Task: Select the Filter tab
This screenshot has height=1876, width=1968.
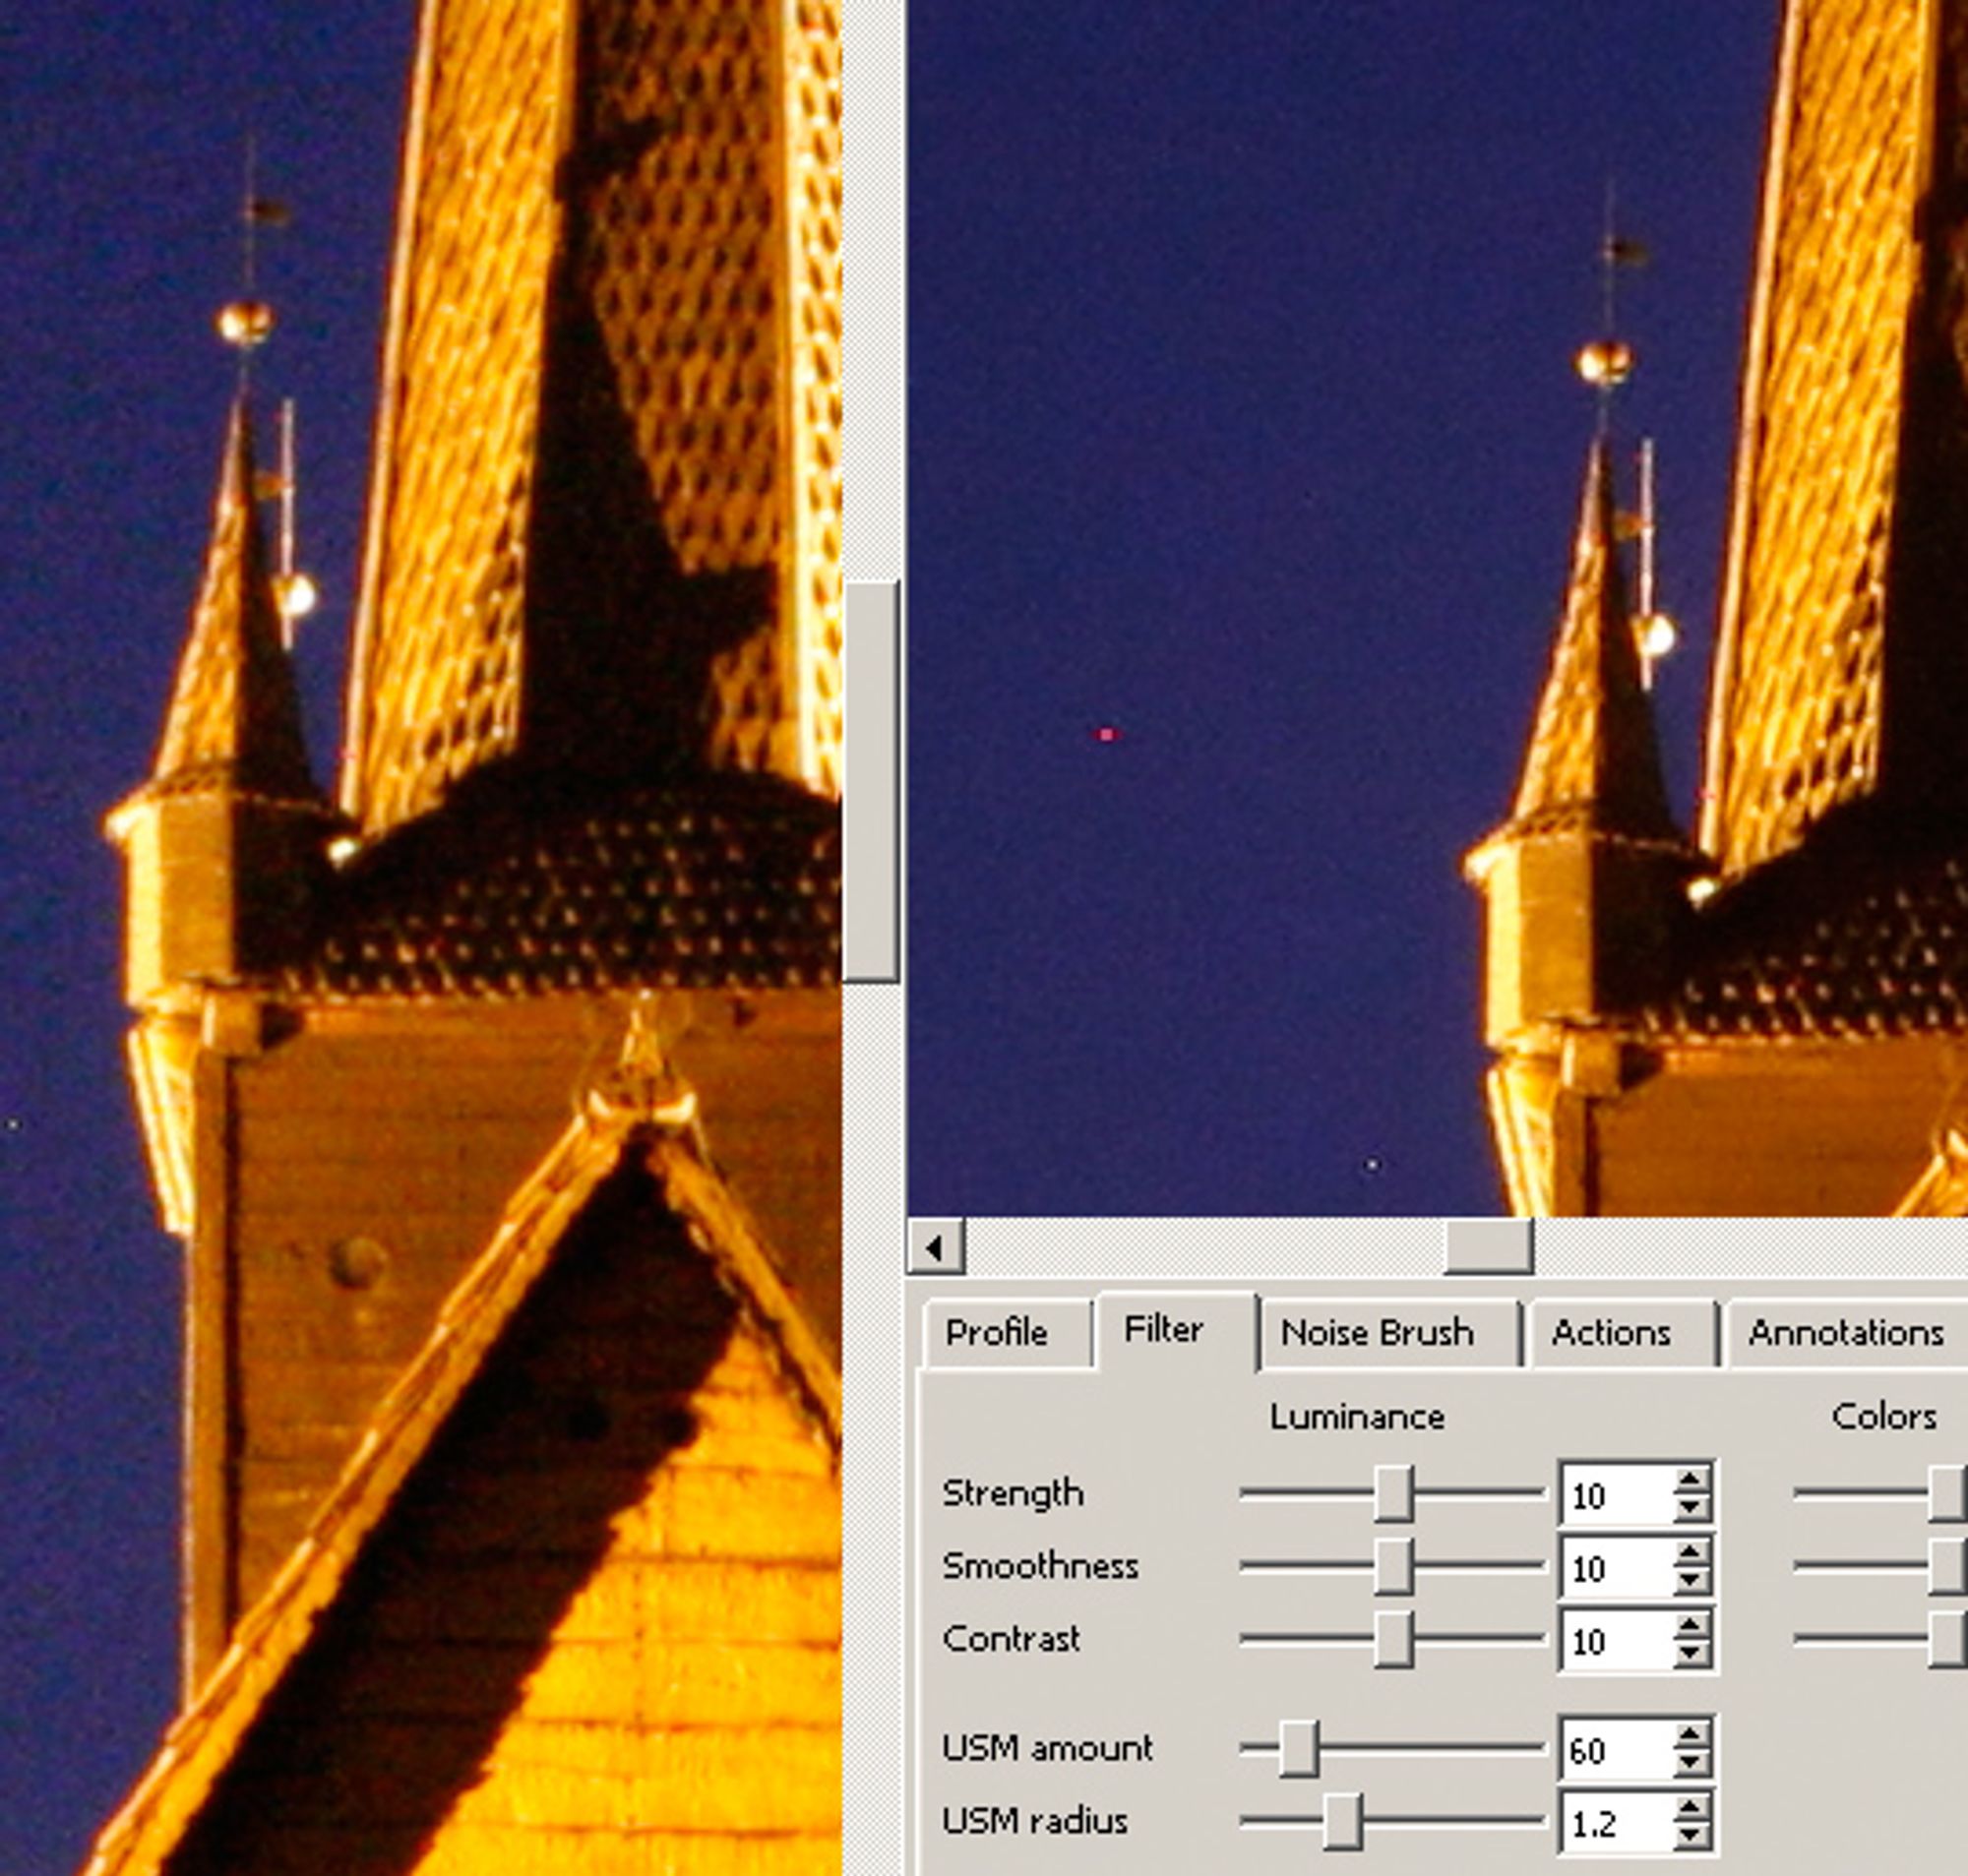Action: click(x=1176, y=1330)
